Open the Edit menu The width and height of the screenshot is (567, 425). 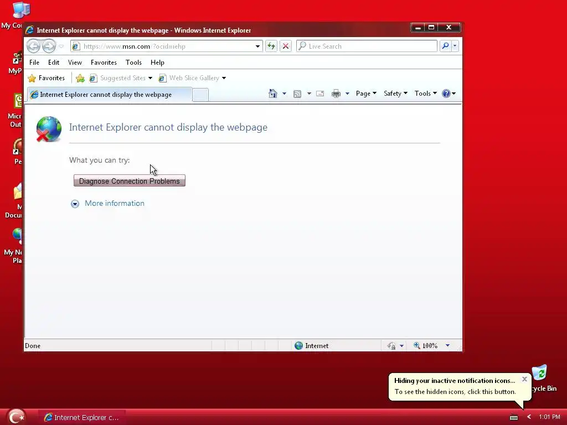click(x=54, y=62)
